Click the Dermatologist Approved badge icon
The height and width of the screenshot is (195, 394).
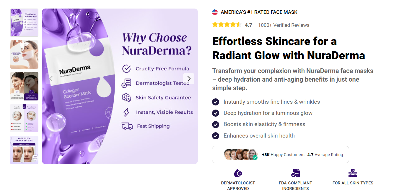238,173
